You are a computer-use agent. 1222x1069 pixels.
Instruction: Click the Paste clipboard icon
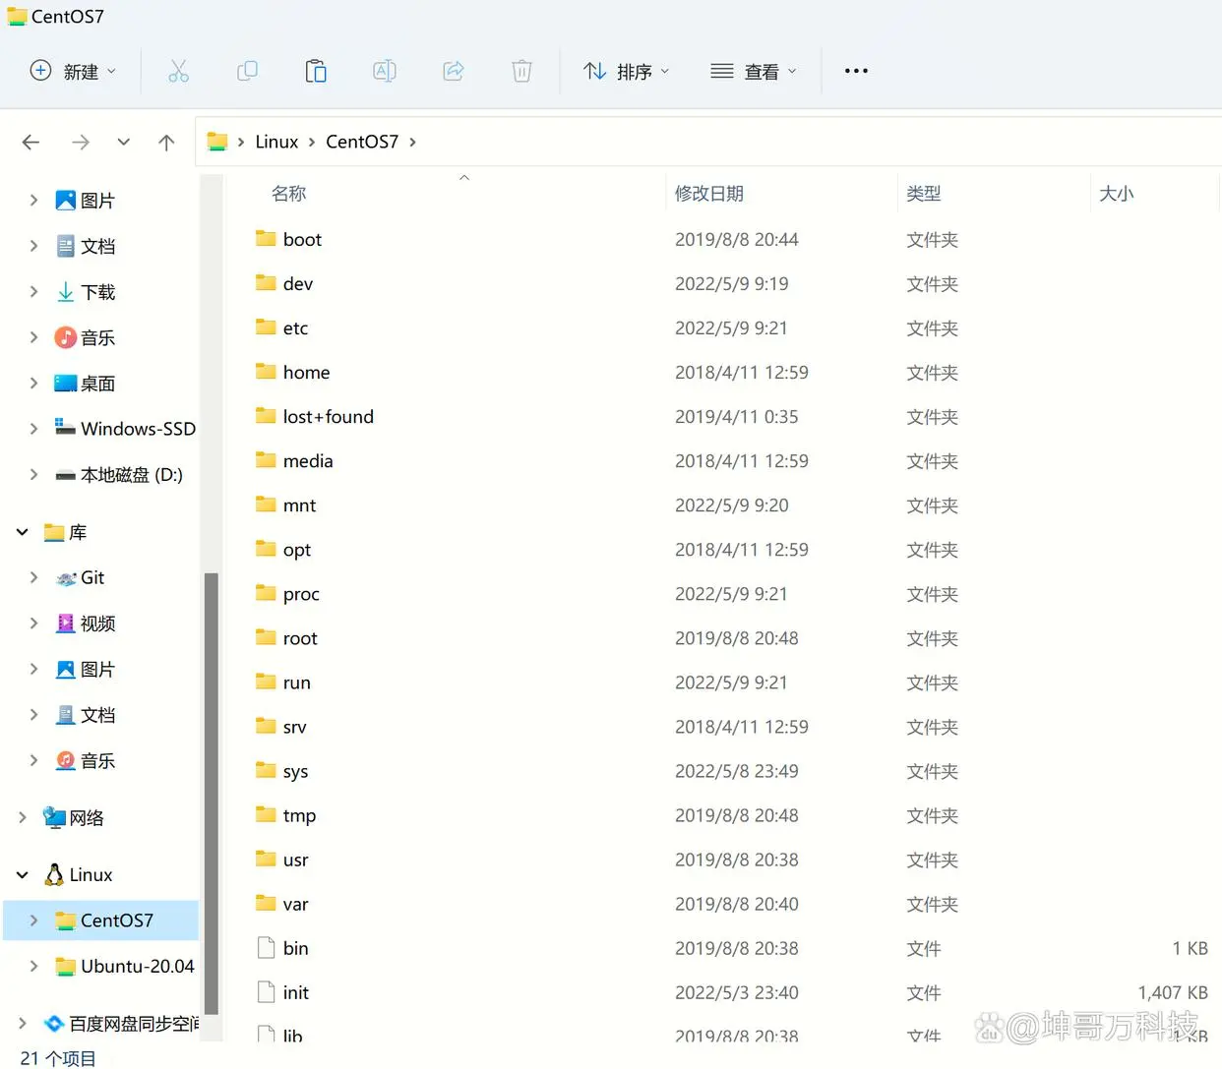point(316,71)
